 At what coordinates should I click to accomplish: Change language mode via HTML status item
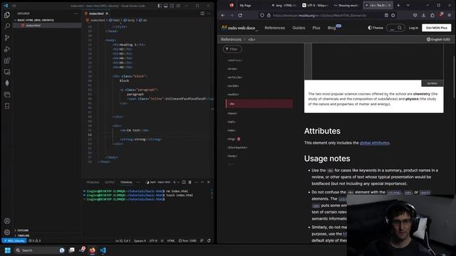(171, 240)
